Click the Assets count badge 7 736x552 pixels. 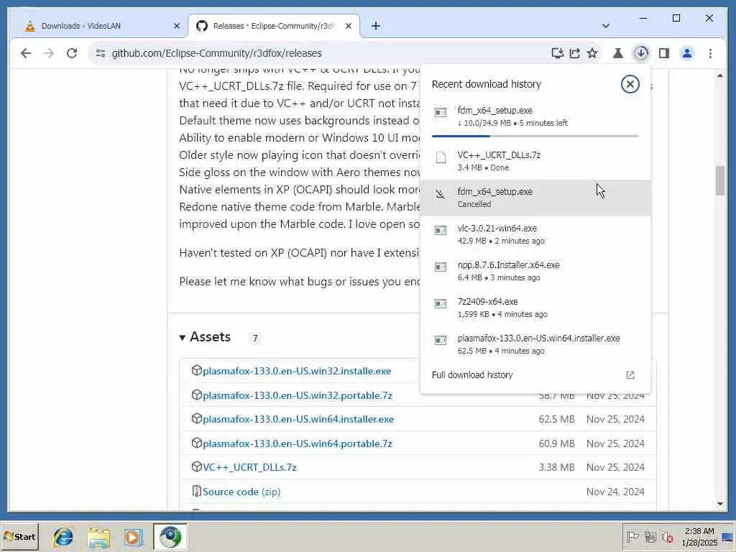point(255,338)
